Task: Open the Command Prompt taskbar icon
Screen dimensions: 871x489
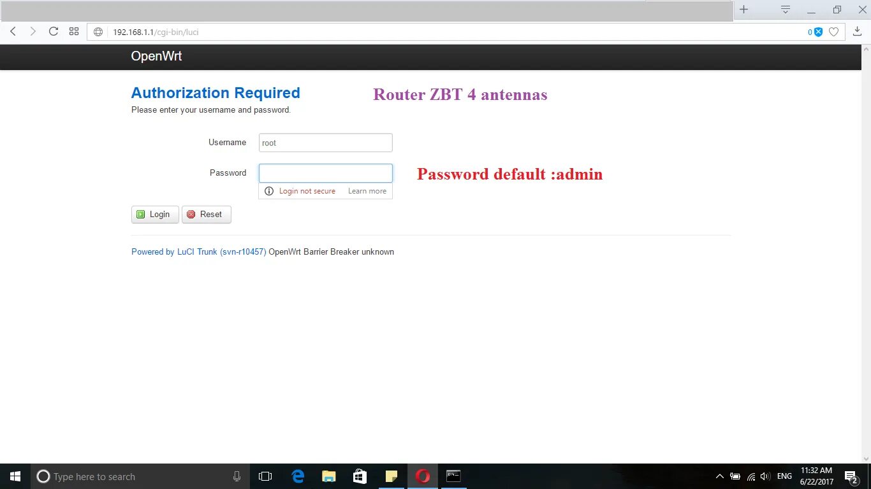Action: tap(453, 476)
